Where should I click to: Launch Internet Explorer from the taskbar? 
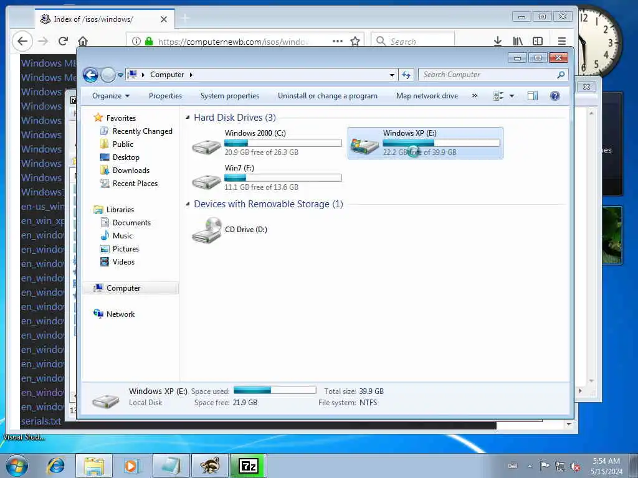click(x=55, y=466)
